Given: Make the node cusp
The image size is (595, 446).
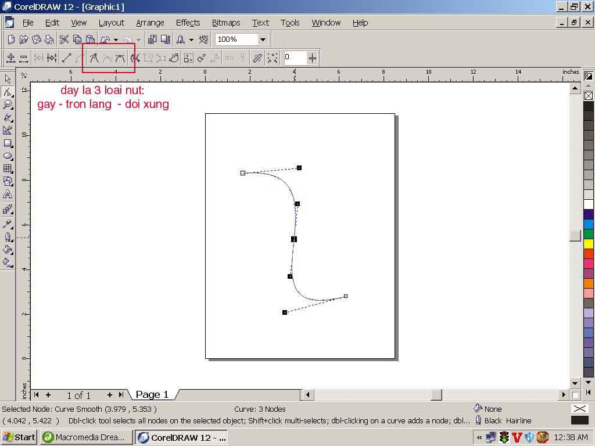Looking at the screenshot, I should click(x=94, y=58).
